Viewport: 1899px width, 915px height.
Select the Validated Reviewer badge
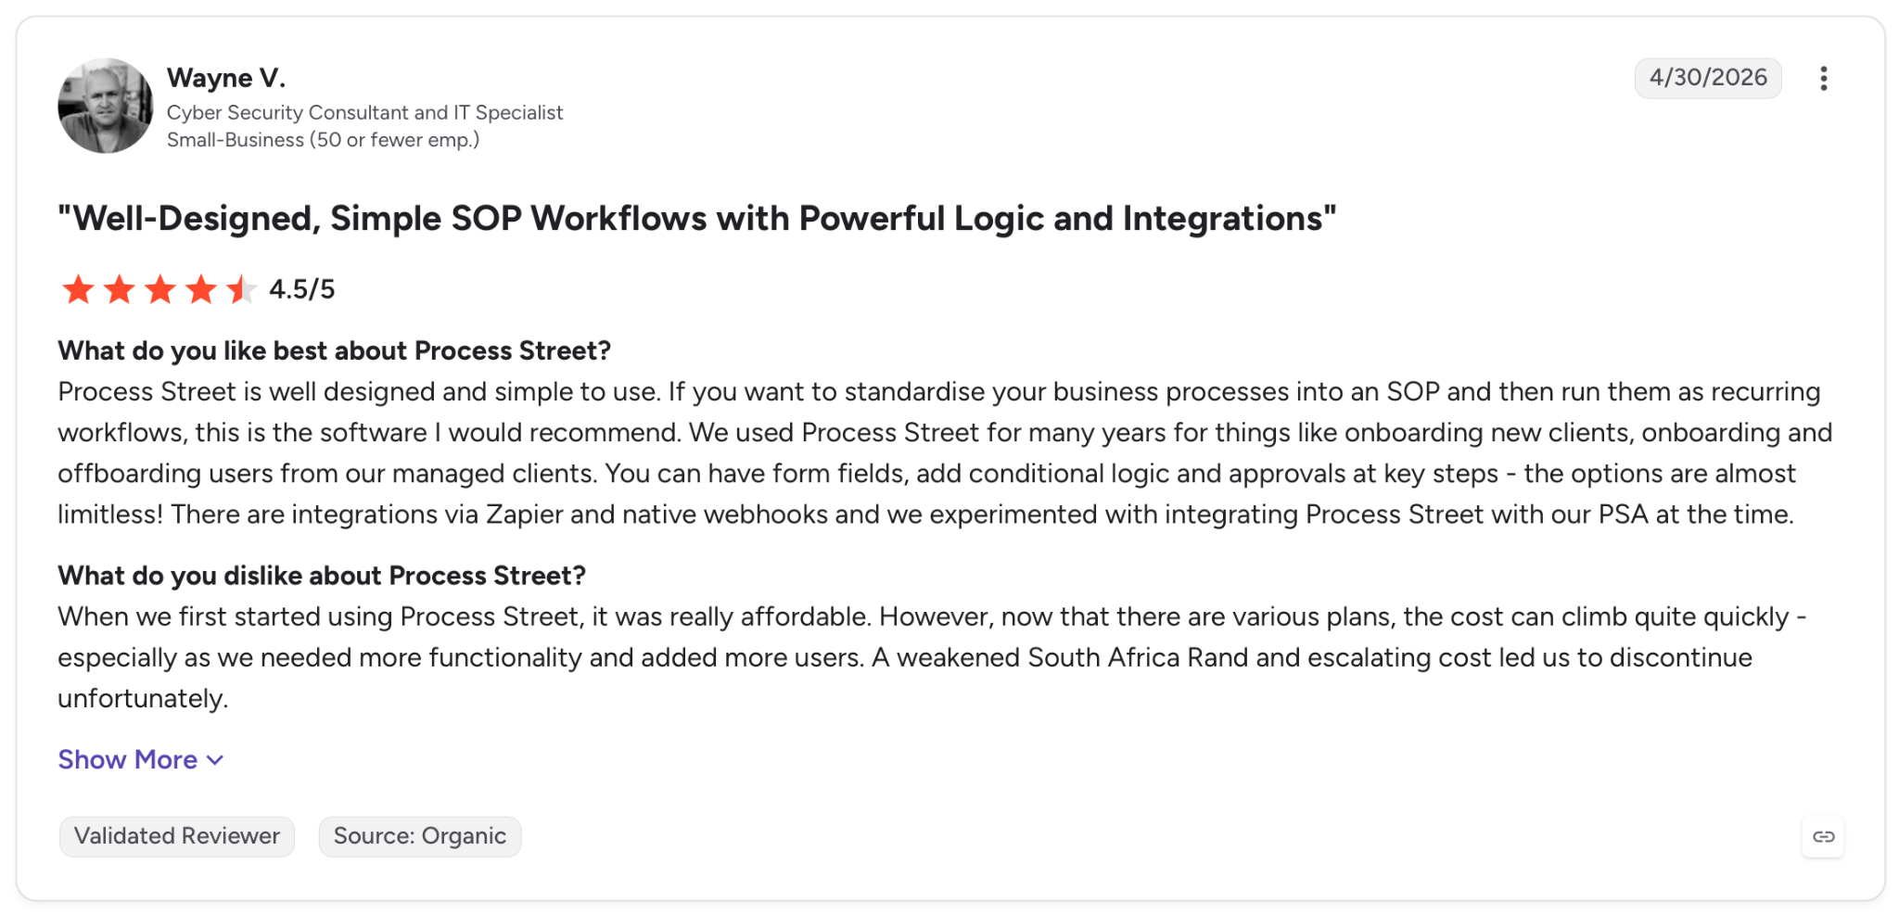177,836
